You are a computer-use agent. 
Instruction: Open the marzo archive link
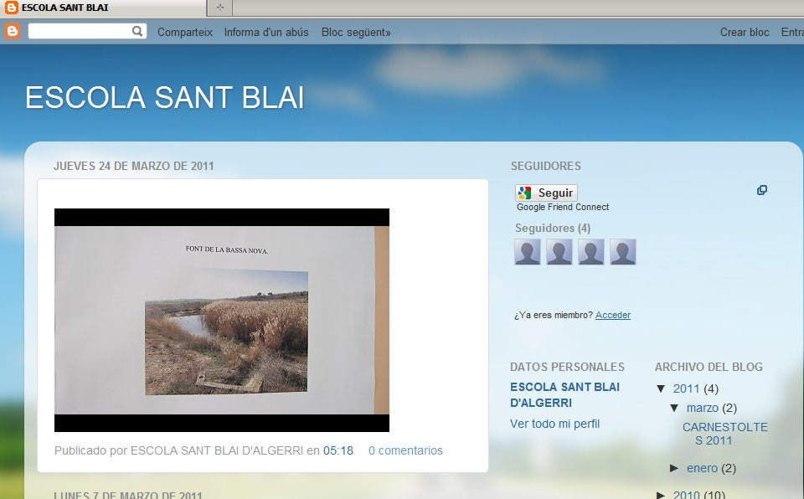coord(703,409)
